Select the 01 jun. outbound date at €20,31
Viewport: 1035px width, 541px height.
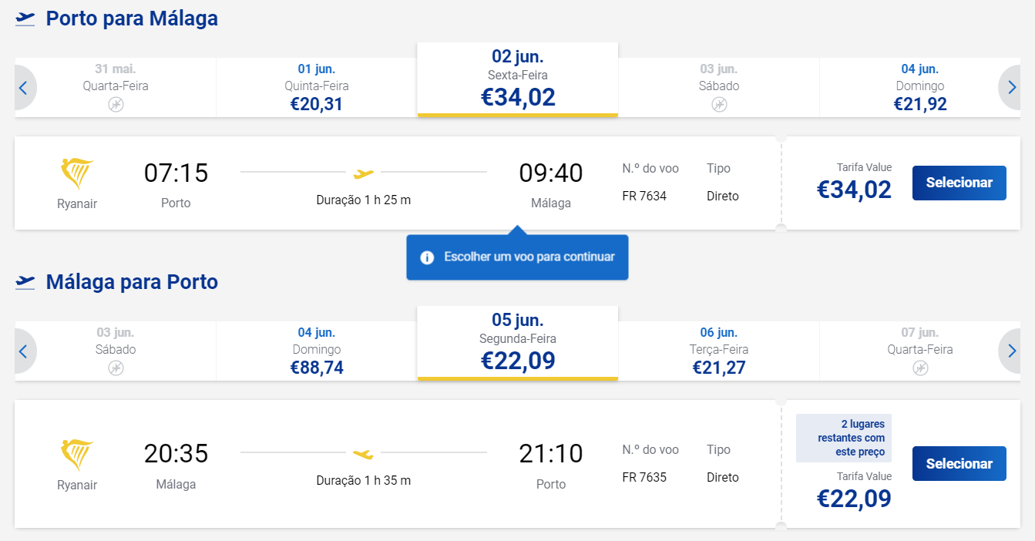tap(317, 88)
